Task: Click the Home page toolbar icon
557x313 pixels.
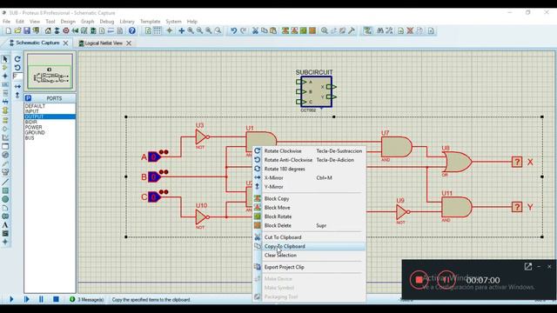Action: [x=48, y=31]
